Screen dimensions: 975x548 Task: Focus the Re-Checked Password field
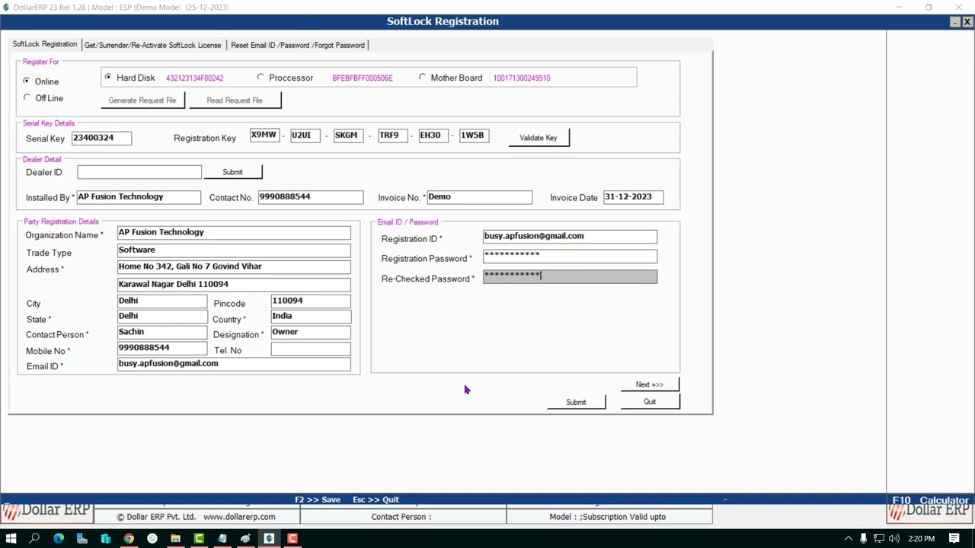tap(570, 276)
